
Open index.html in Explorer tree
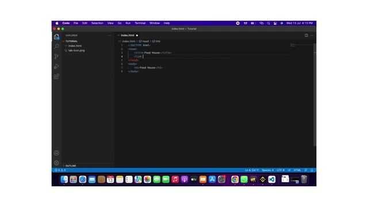(x=88, y=46)
